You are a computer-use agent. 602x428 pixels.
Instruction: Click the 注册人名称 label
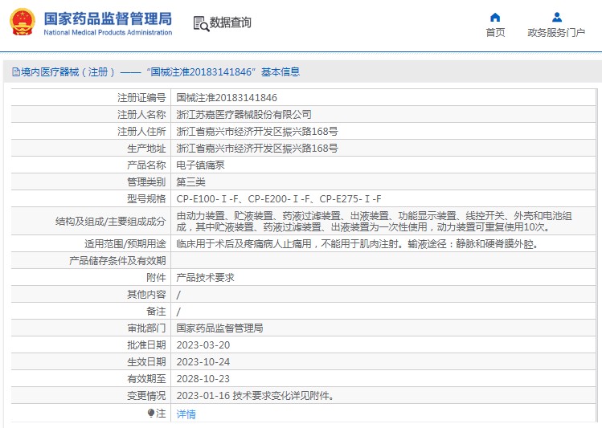(x=141, y=115)
